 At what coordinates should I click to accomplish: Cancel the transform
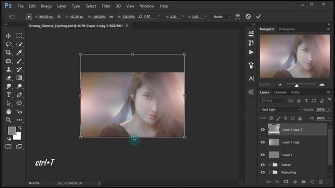pos(248,16)
